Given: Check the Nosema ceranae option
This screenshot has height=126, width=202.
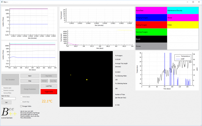Looking at the screenshot, I should [x=3, y=90].
